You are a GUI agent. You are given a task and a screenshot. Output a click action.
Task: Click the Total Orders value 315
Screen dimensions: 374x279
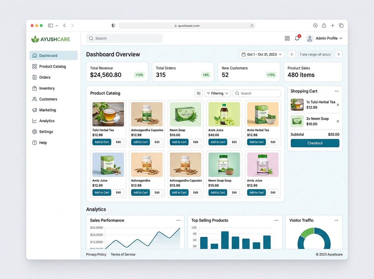161,75
